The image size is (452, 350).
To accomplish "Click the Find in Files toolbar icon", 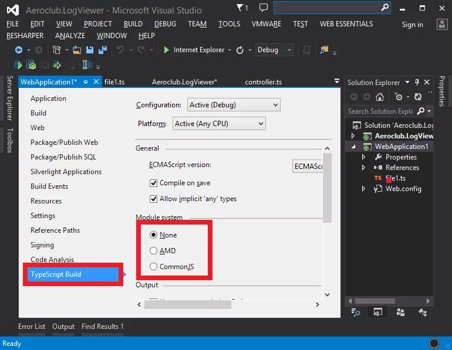I will point(324,50).
